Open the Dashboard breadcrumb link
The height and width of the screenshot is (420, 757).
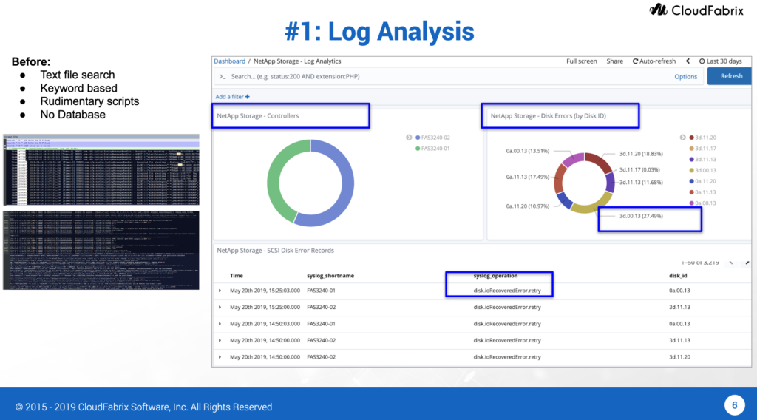point(229,61)
